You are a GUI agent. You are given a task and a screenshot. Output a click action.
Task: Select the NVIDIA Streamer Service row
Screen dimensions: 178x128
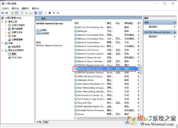90,73
